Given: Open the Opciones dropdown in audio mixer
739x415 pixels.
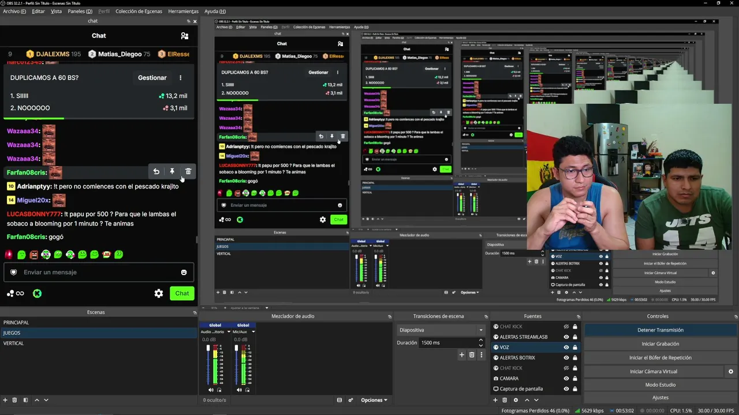Looking at the screenshot, I should pyautogui.click(x=374, y=400).
